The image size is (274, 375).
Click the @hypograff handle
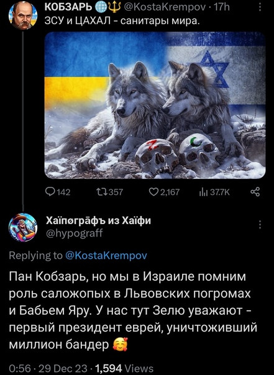click(x=74, y=232)
